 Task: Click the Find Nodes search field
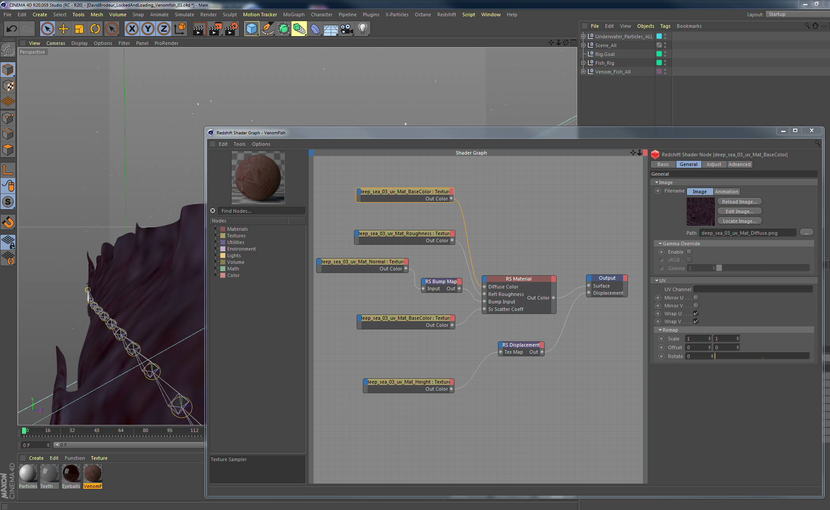262,211
